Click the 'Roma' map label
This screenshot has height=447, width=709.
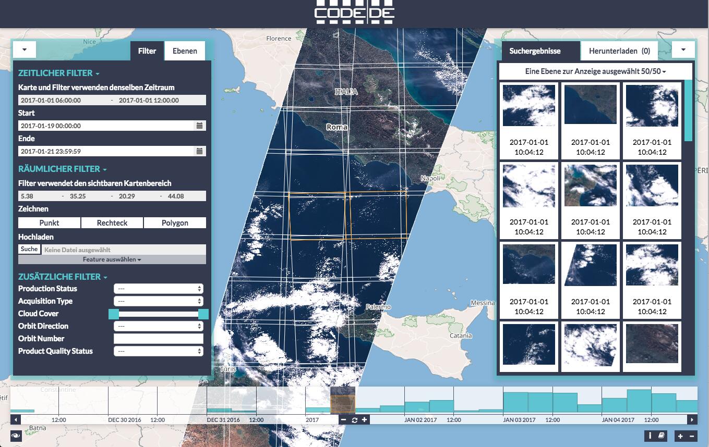[x=337, y=127]
